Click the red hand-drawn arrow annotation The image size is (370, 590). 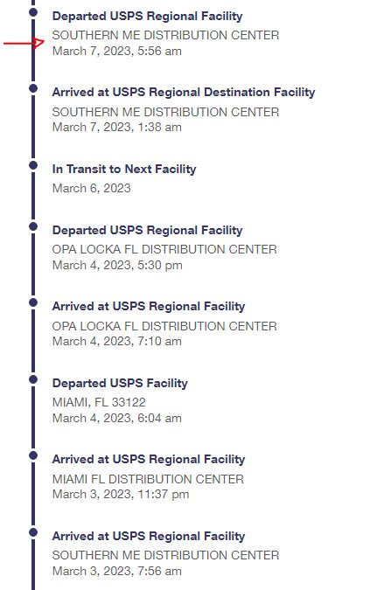[24, 43]
